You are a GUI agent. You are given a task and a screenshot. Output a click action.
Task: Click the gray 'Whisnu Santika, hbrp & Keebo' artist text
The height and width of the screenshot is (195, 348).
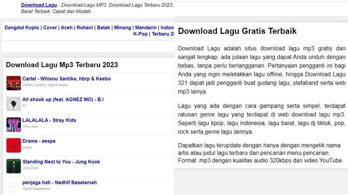pos(45,85)
